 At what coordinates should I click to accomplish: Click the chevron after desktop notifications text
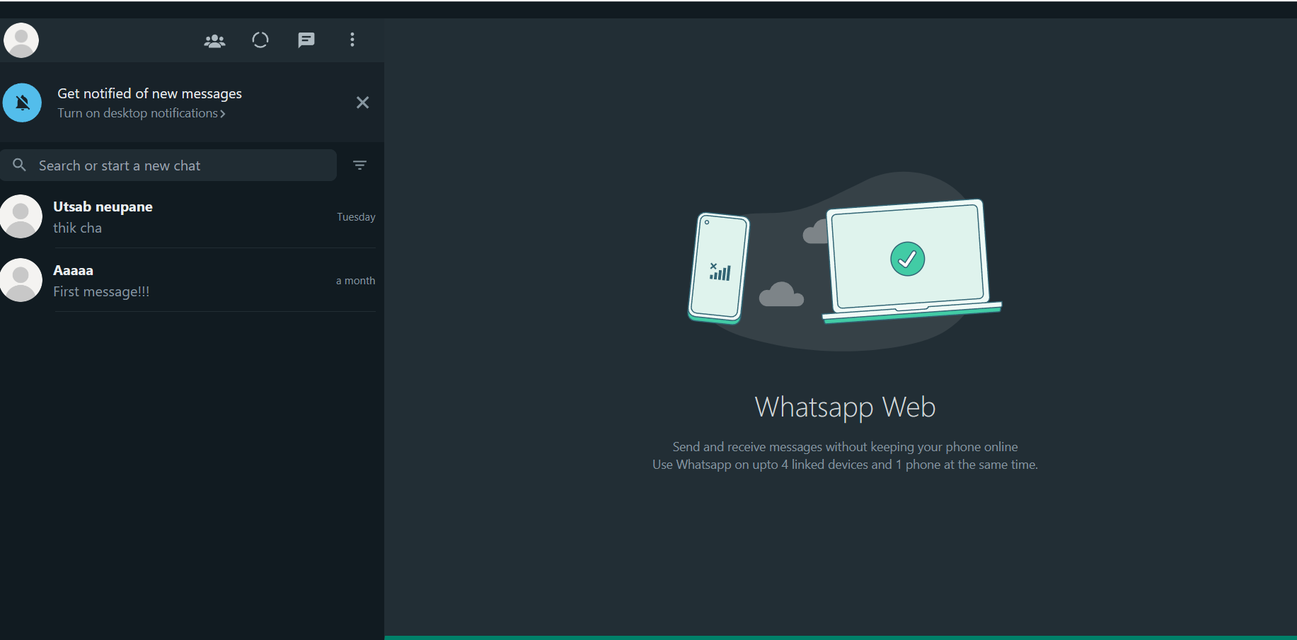click(x=223, y=114)
